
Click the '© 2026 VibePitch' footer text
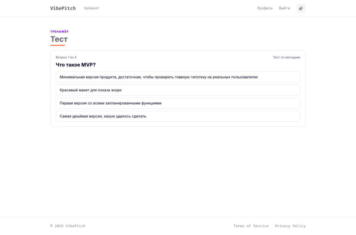[68, 226]
